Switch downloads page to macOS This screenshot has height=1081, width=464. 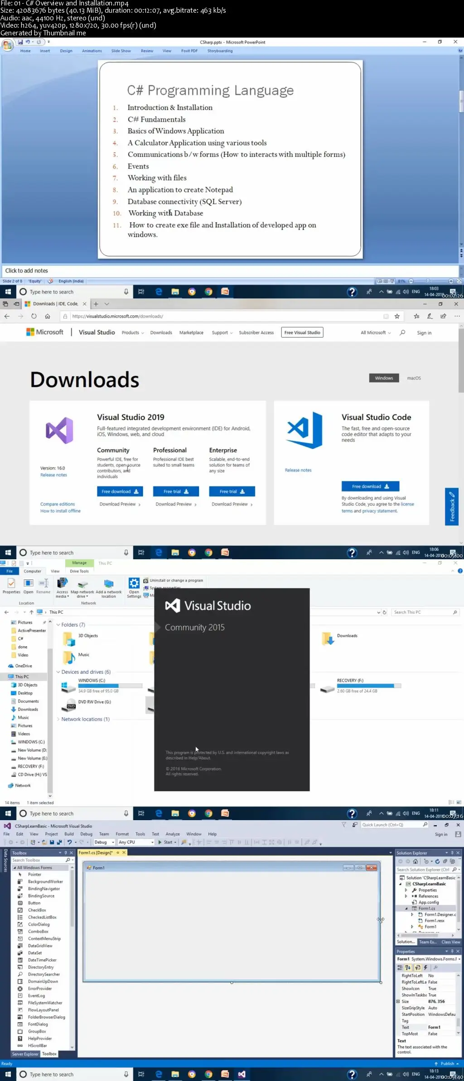click(414, 378)
